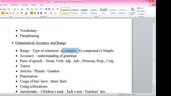This screenshot has width=171, height=96.
Task: Open the Borders dropdown arrow
Action: click(57, 13)
